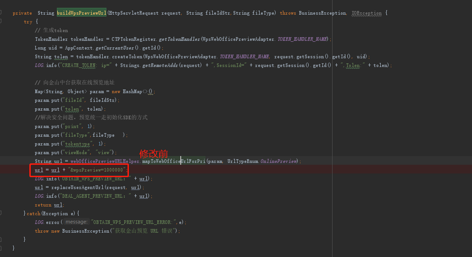Click the createToken method call
472x257 pixels.
(127, 56)
